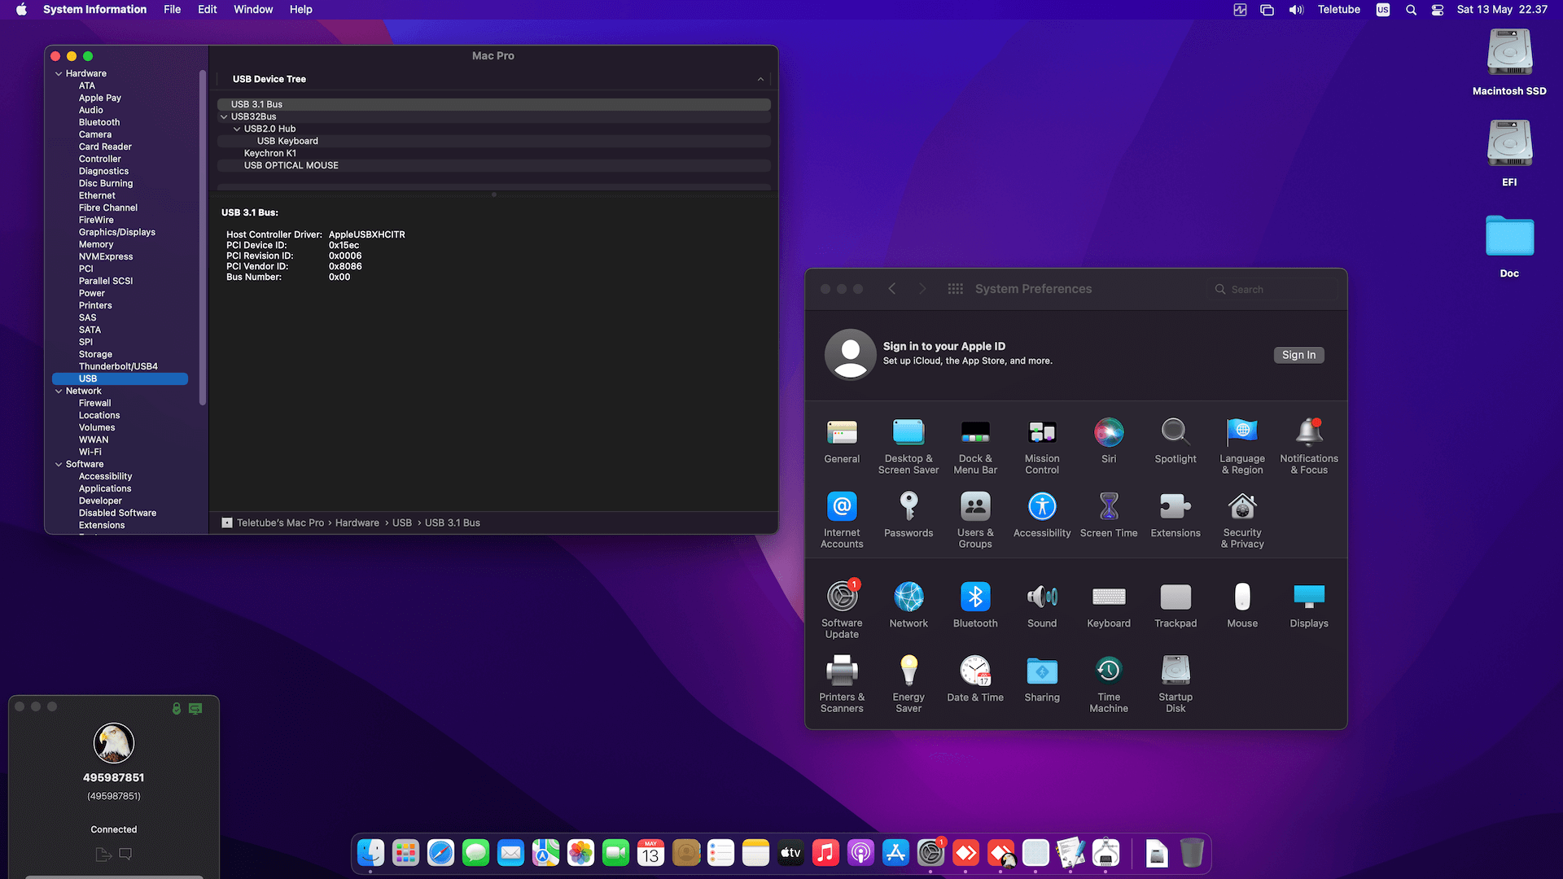
Task: Open Internet Accounts preferences
Action: point(842,521)
